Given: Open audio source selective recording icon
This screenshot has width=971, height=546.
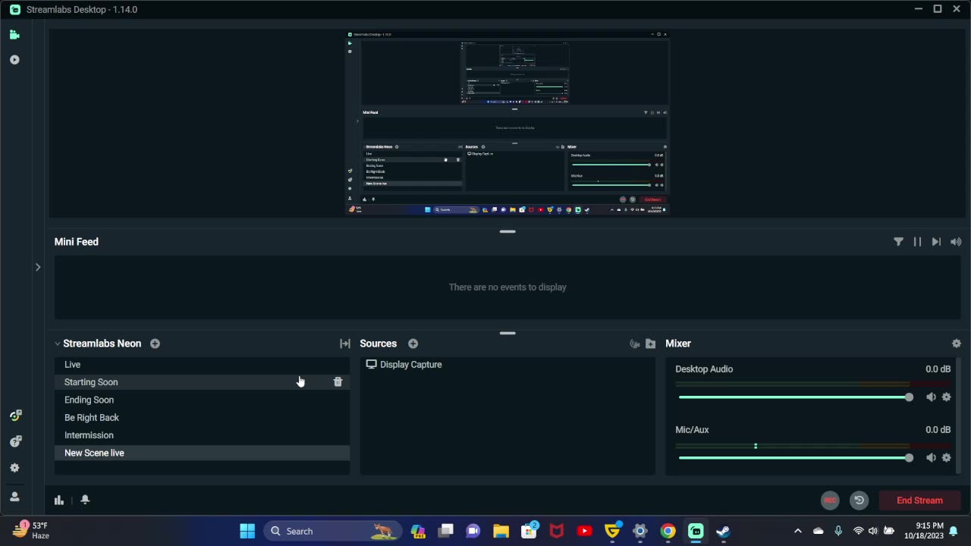Looking at the screenshot, I should (635, 344).
